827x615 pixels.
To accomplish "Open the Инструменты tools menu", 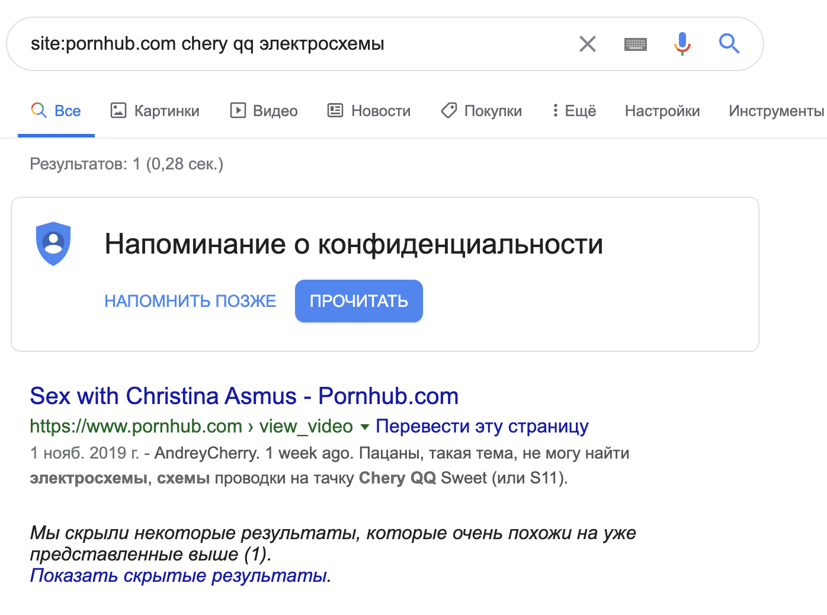I will pyautogui.click(x=776, y=111).
